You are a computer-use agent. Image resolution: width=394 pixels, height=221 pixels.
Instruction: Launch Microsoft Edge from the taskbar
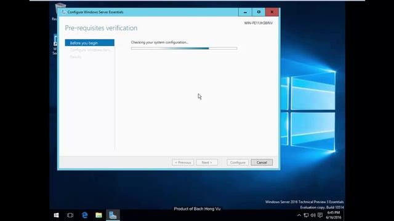pos(85,215)
